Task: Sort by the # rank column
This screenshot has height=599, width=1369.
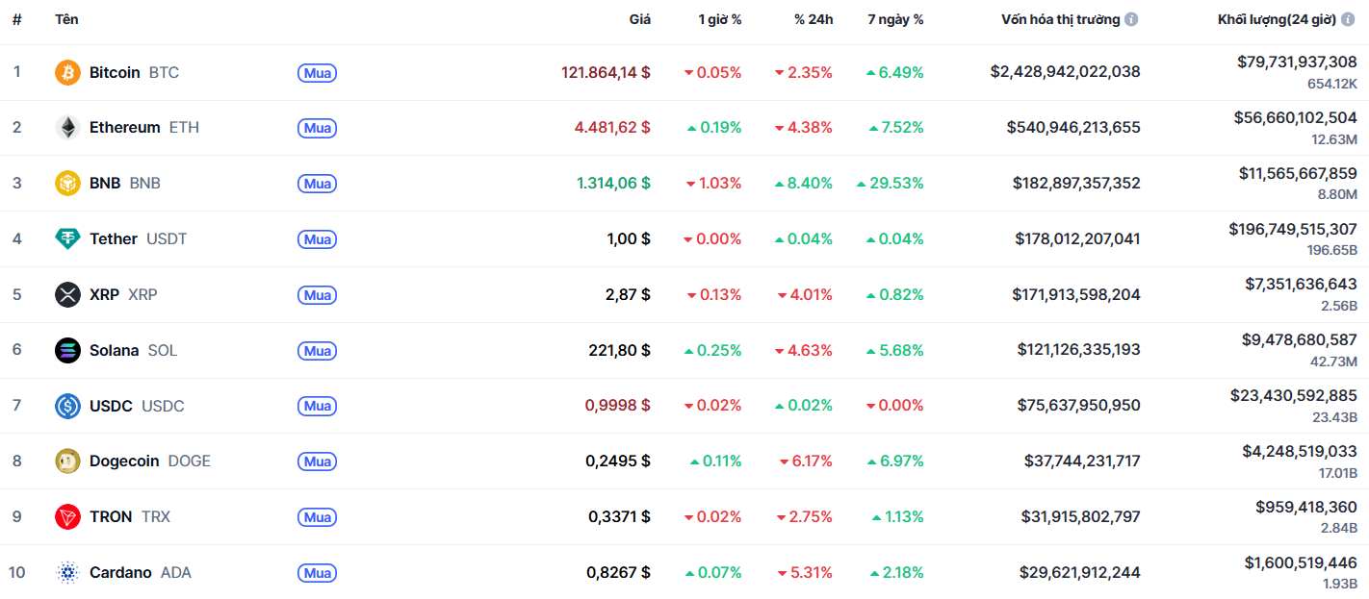Action: coord(16,19)
